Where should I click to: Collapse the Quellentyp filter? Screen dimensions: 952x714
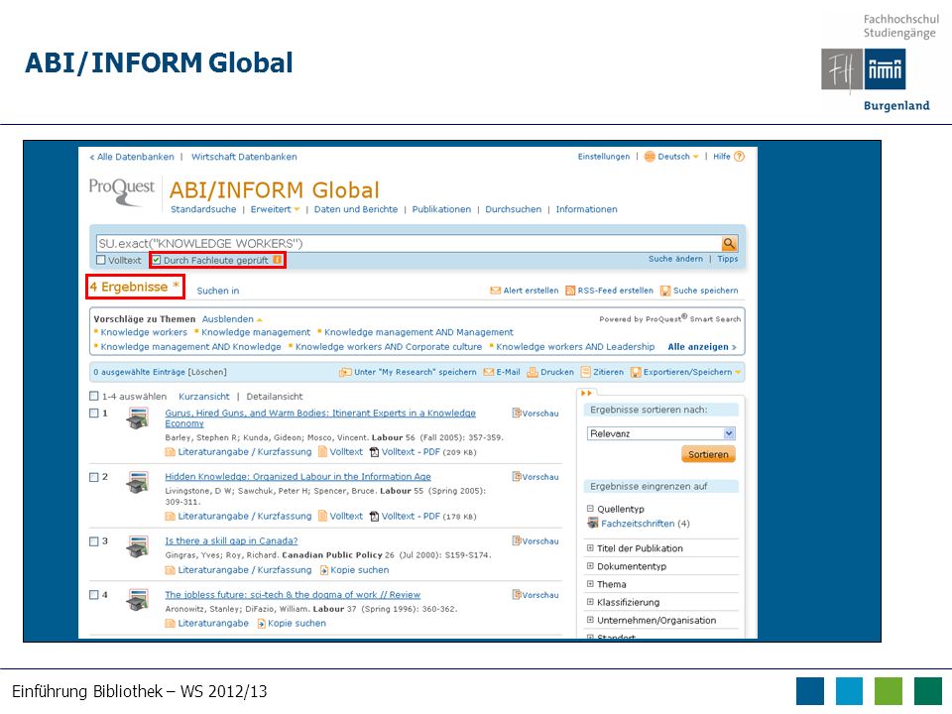(589, 508)
